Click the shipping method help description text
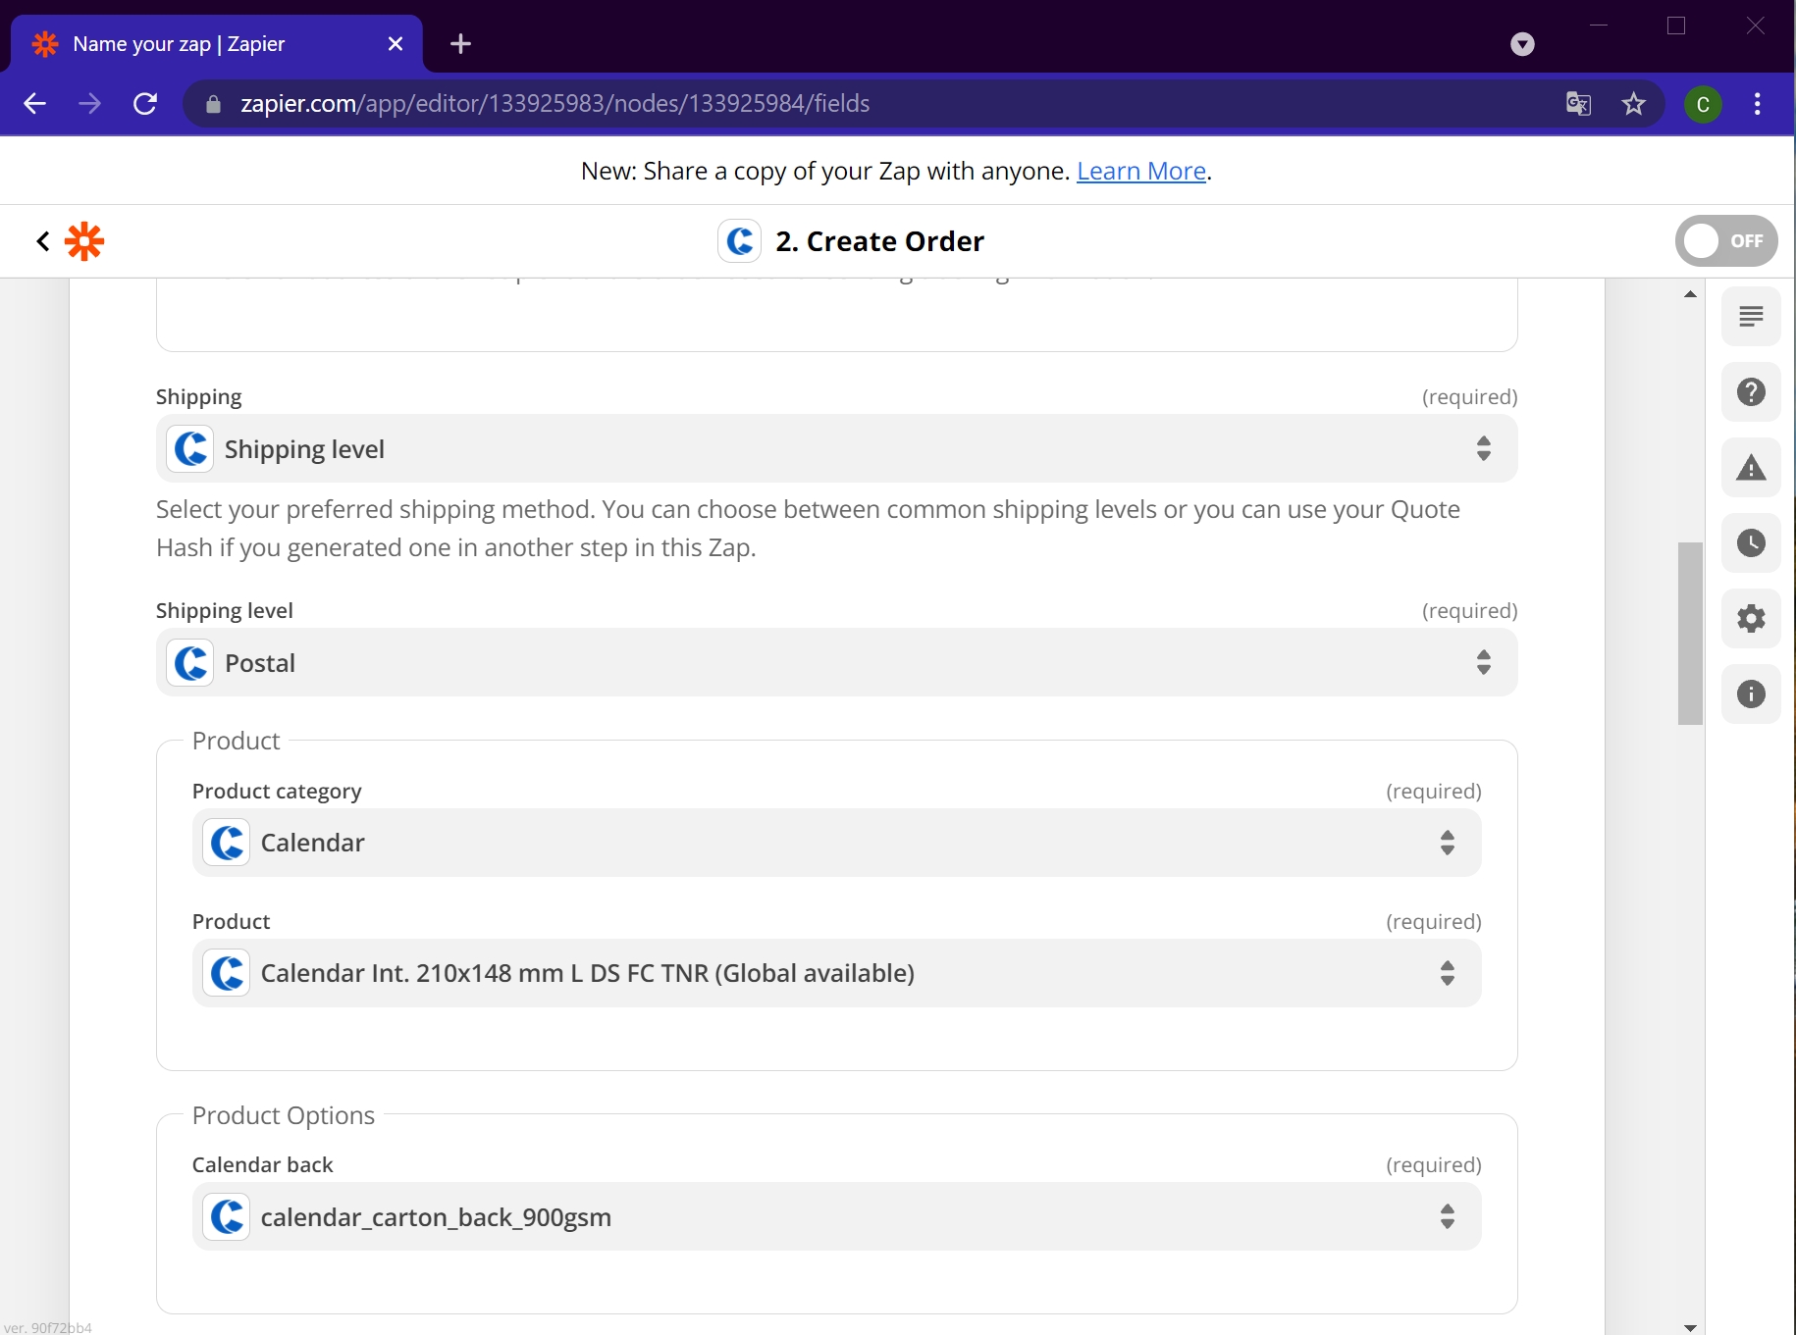This screenshot has width=1796, height=1335. point(808,529)
